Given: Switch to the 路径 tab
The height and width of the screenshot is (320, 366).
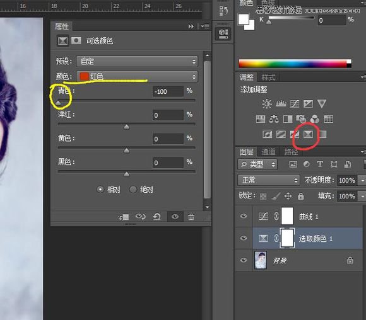Looking at the screenshot, I should point(291,152).
